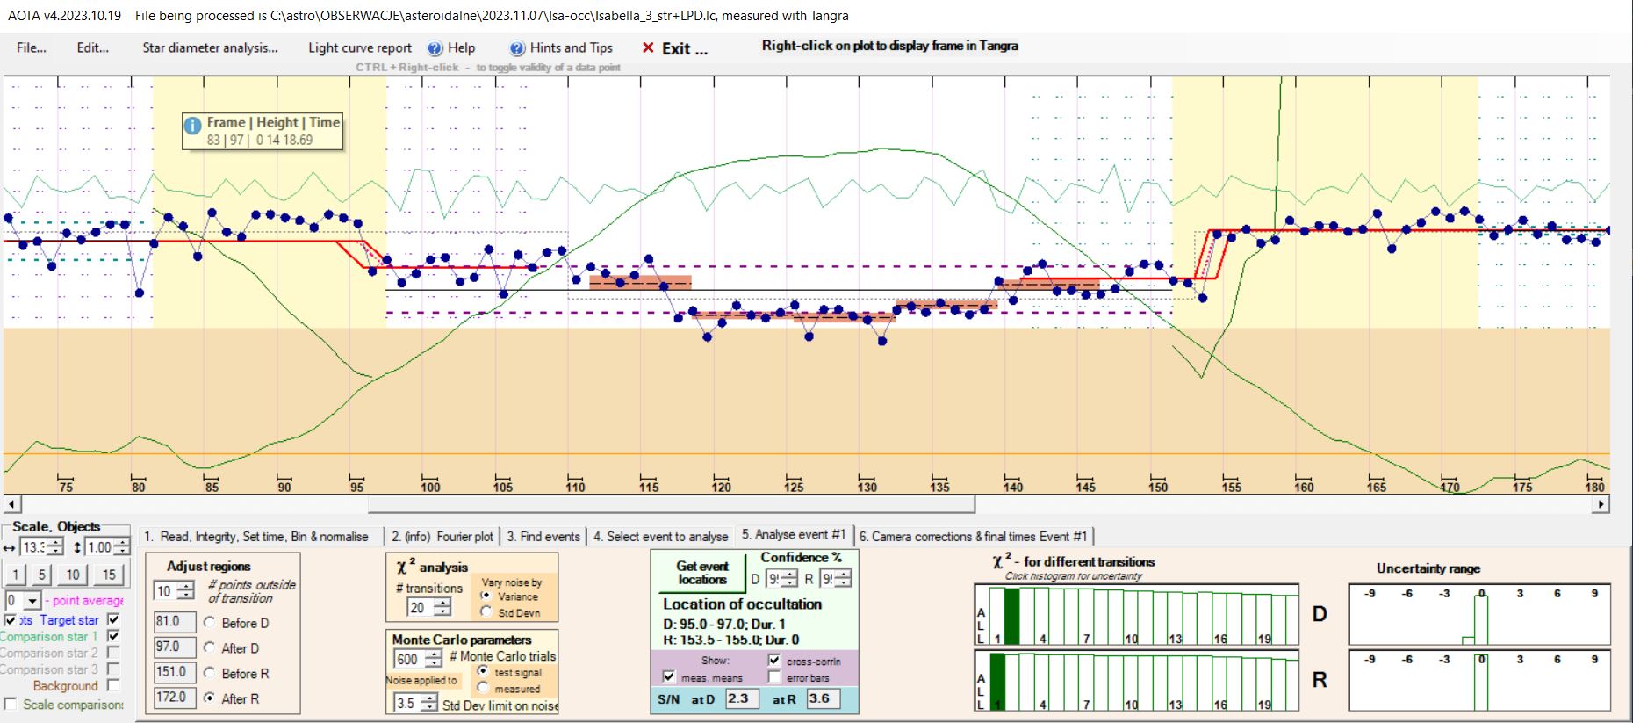Open Star diameter analysis... menu
1633x723 pixels.
coord(210,47)
